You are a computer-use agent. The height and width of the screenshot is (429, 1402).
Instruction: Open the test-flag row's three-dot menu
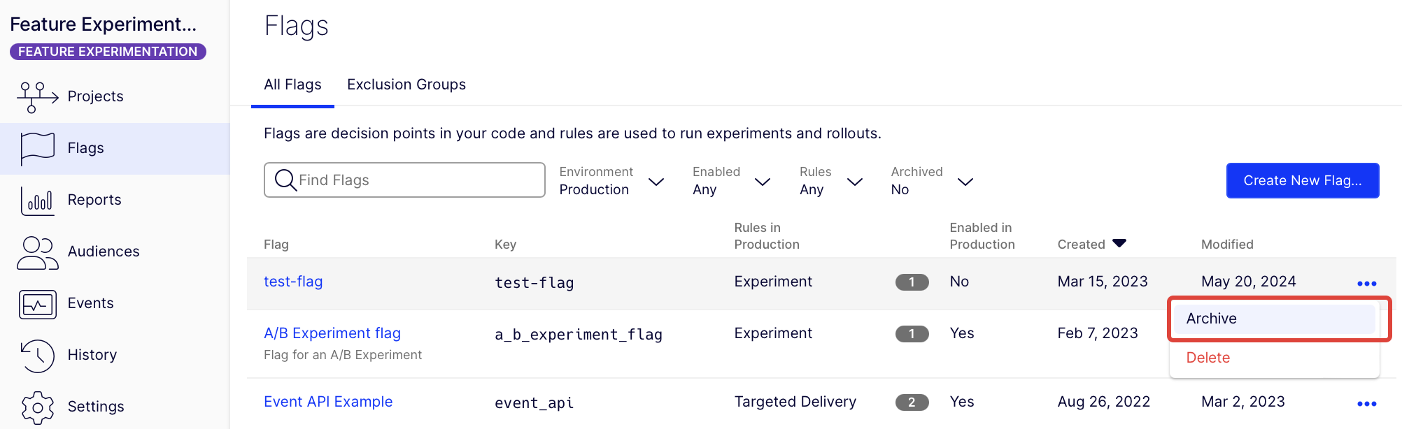pyautogui.click(x=1366, y=283)
